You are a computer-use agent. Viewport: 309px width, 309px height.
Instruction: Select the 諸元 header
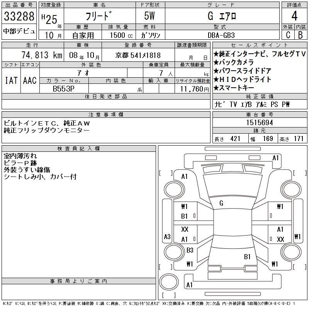tap(260, 130)
